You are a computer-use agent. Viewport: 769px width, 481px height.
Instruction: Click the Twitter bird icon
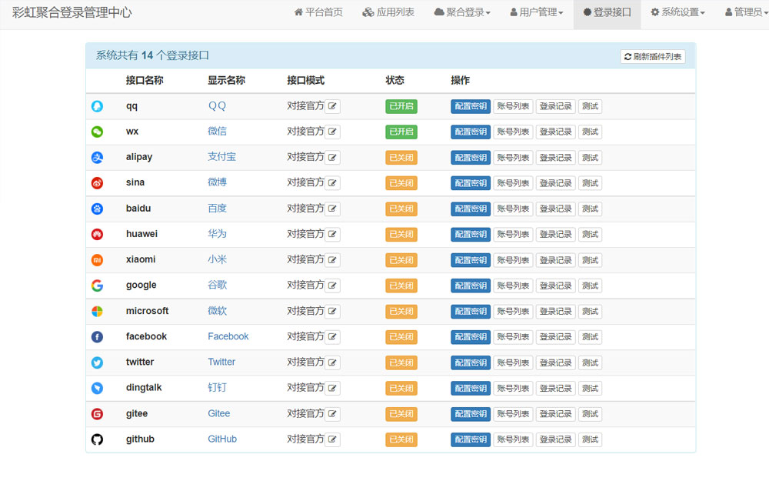point(97,362)
